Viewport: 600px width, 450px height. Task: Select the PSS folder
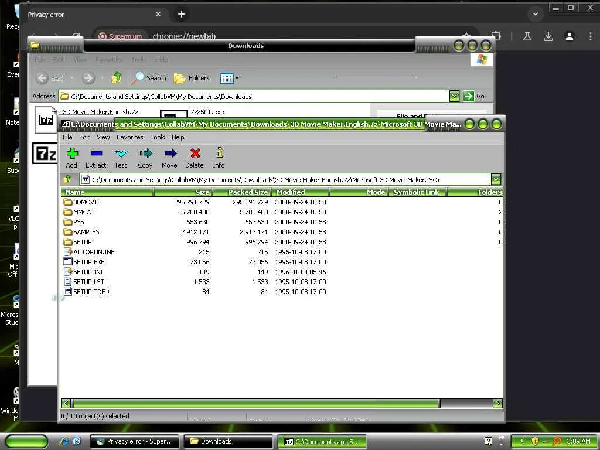(x=79, y=222)
